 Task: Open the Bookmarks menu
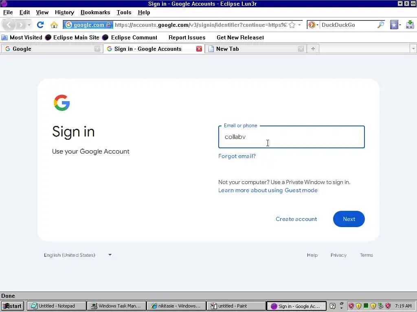tap(95, 13)
